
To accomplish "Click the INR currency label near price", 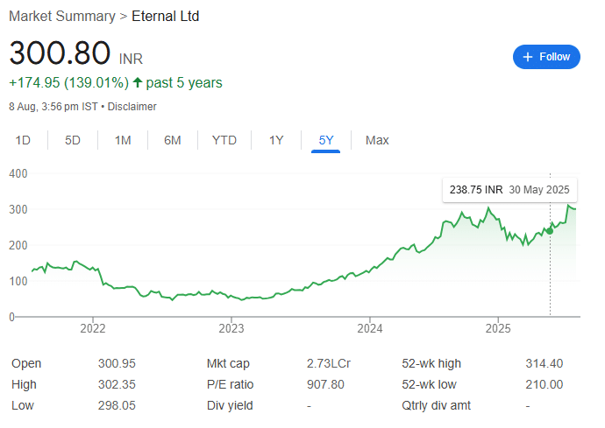I will pyautogui.click(x=131, y=59).
